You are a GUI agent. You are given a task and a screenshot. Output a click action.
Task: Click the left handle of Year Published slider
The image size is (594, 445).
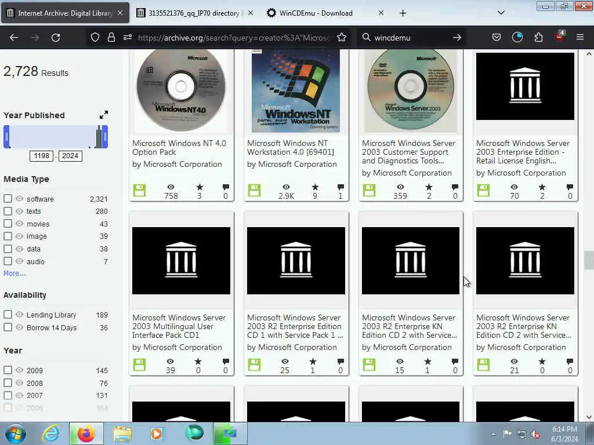6,137
